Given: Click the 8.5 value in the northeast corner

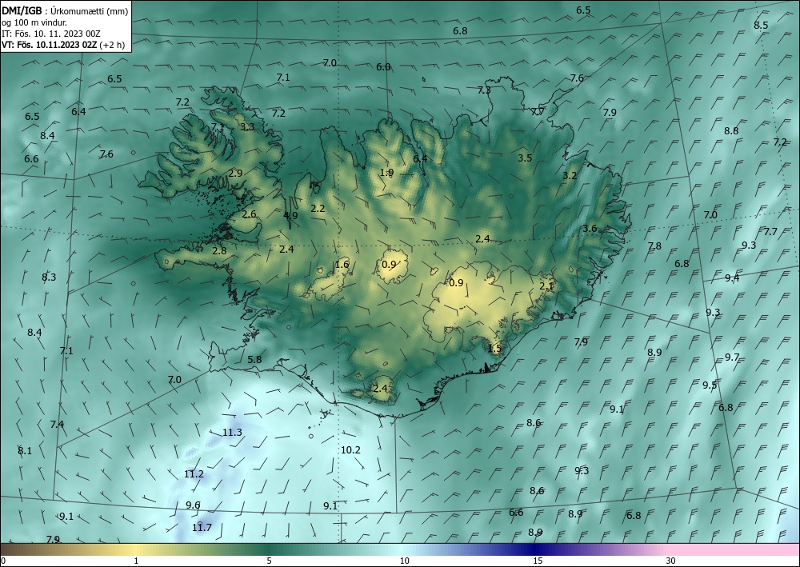Looking at the screenshot, I should pyautogui.click(x=761, y=26).
